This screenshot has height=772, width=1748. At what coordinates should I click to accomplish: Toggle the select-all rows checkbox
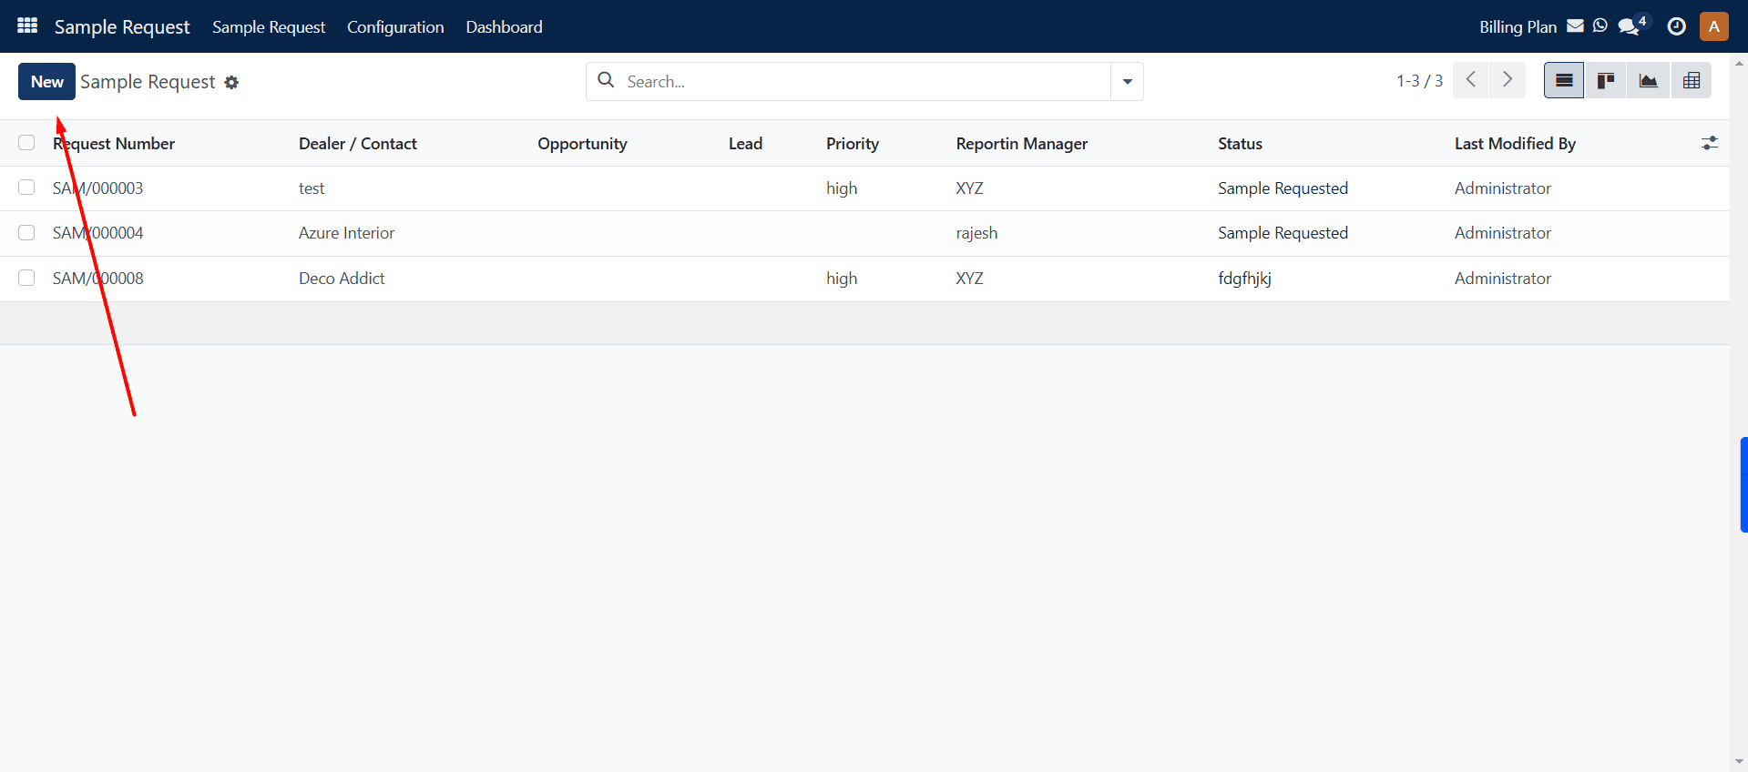click(x=26, y=143)
